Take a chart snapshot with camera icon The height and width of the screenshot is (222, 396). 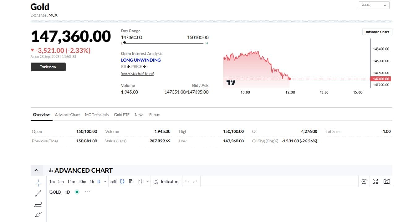(386, 182)
